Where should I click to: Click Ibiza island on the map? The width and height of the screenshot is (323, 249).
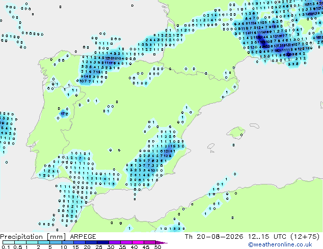211,146
